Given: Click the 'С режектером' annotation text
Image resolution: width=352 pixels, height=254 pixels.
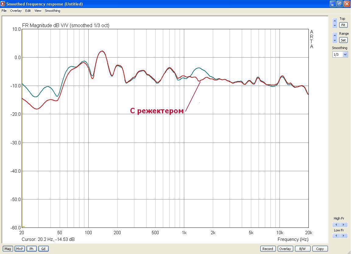Looking at the screenshot, I should point(157,111).
